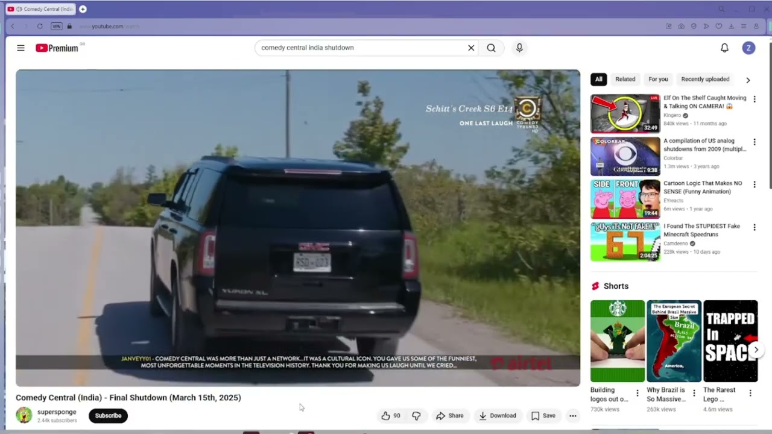Open the browser easy setup menu
Screen dimensions: 772x434
(x=744, y=26)
